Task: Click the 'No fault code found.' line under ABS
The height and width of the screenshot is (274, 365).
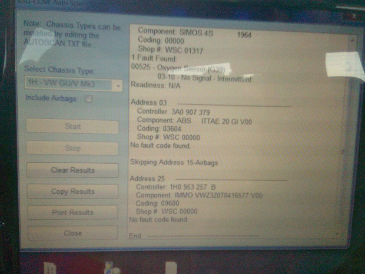Action: coord(160,146)
